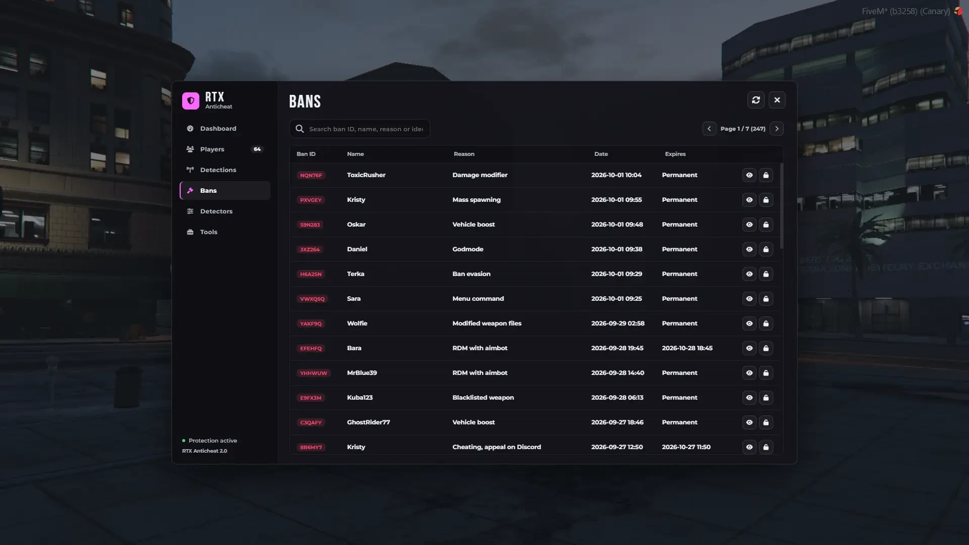View Daniel's Godmode ban with eye icon
This screenshot has height=545, width=969.
click(x=749, y=249)
